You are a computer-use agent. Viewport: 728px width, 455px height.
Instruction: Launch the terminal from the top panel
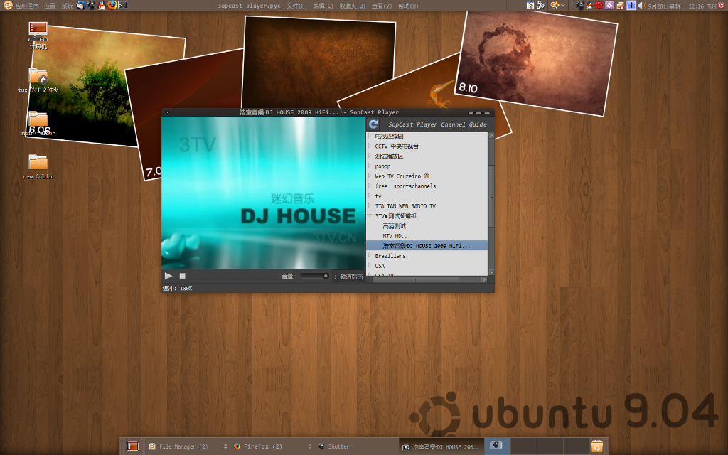pyautogui.click(x=122, y=5)
